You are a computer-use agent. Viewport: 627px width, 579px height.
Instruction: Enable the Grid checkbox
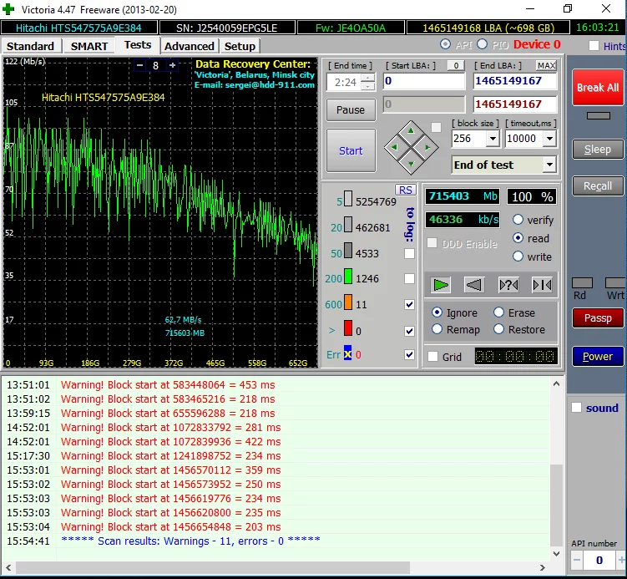click(432, 357)
